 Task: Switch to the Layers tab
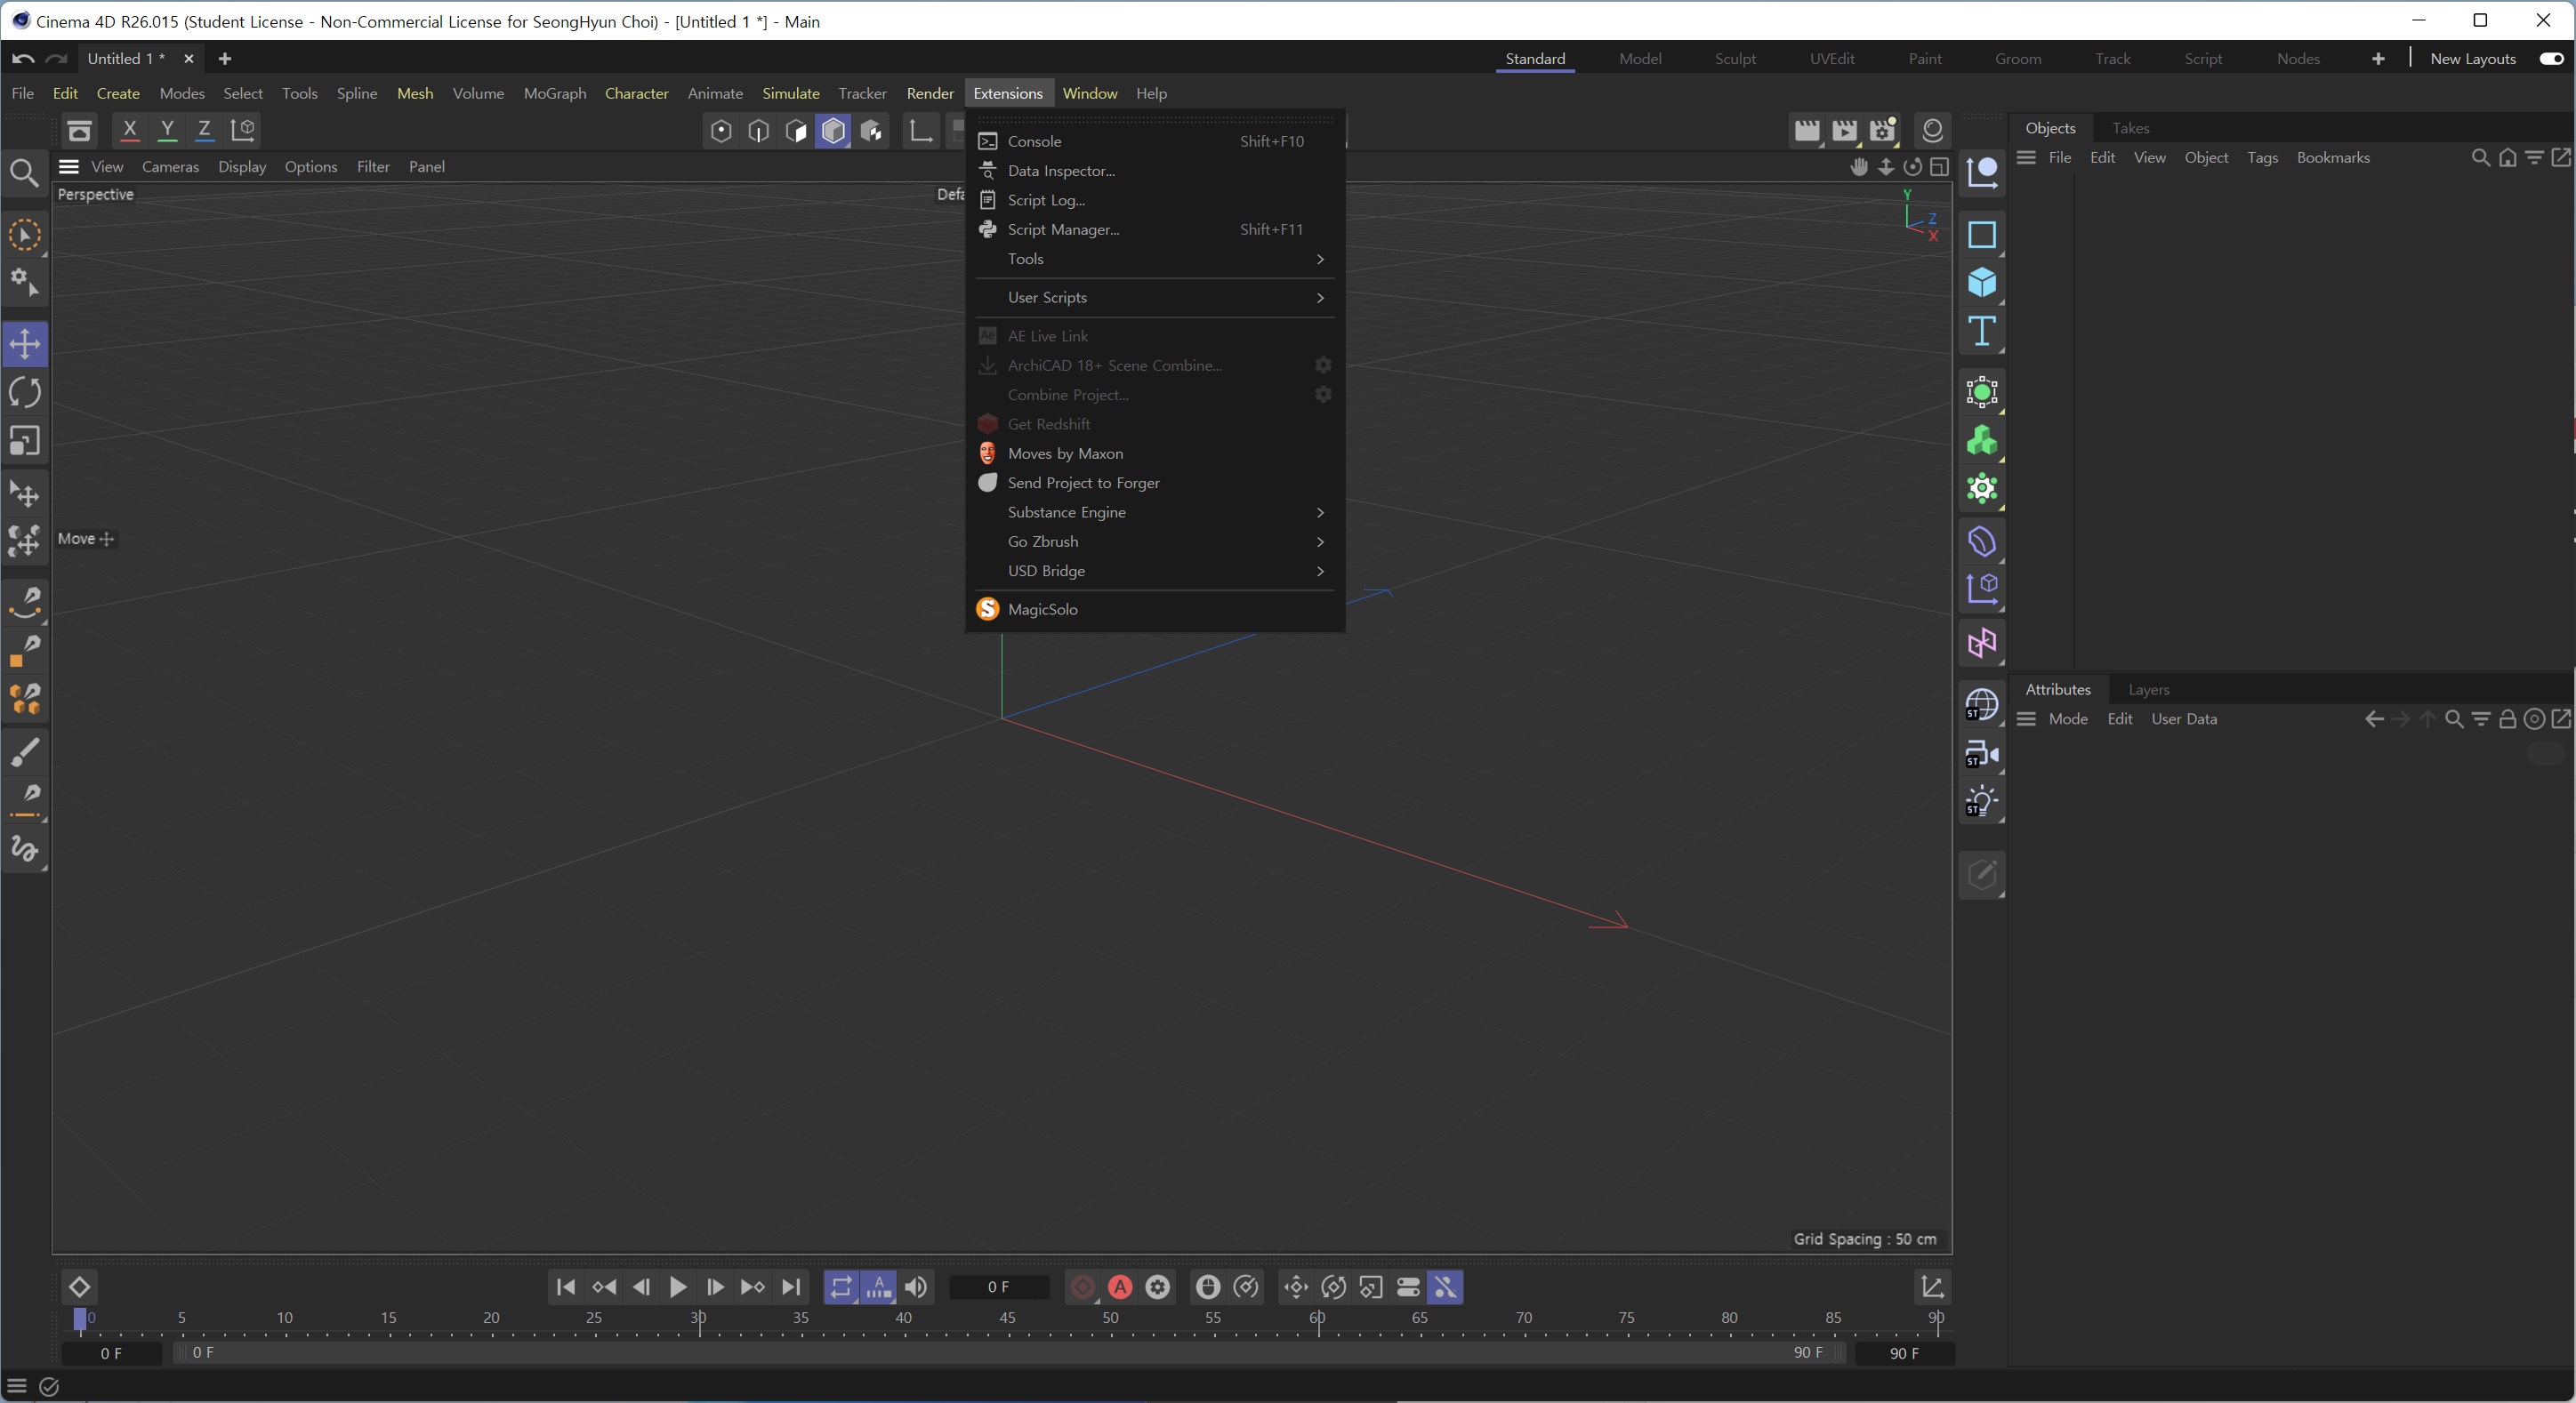pyautogui.click(x=2148, y=690)
